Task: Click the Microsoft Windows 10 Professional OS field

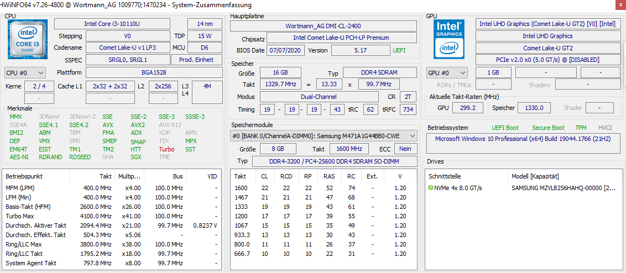Action: coord(524,144)
